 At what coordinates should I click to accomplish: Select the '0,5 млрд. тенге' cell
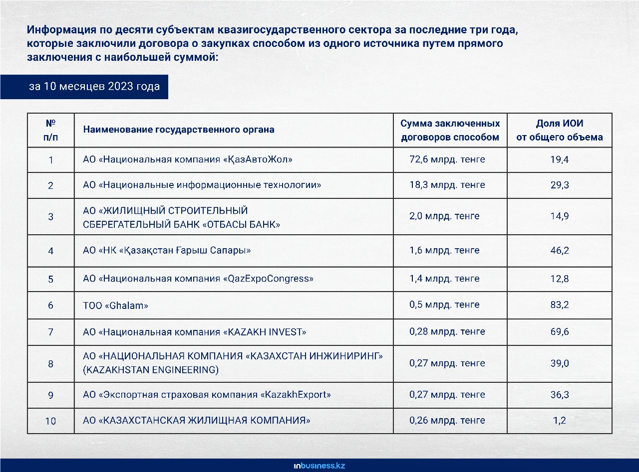(x=450, y=305)
